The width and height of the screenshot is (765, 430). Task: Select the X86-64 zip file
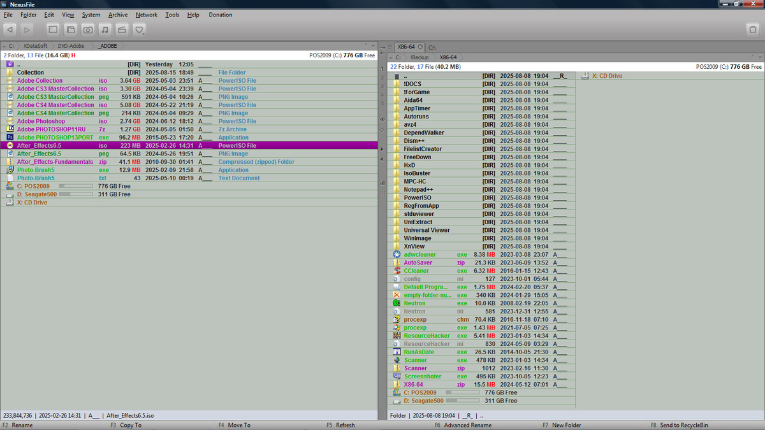[x=481, y=385]
